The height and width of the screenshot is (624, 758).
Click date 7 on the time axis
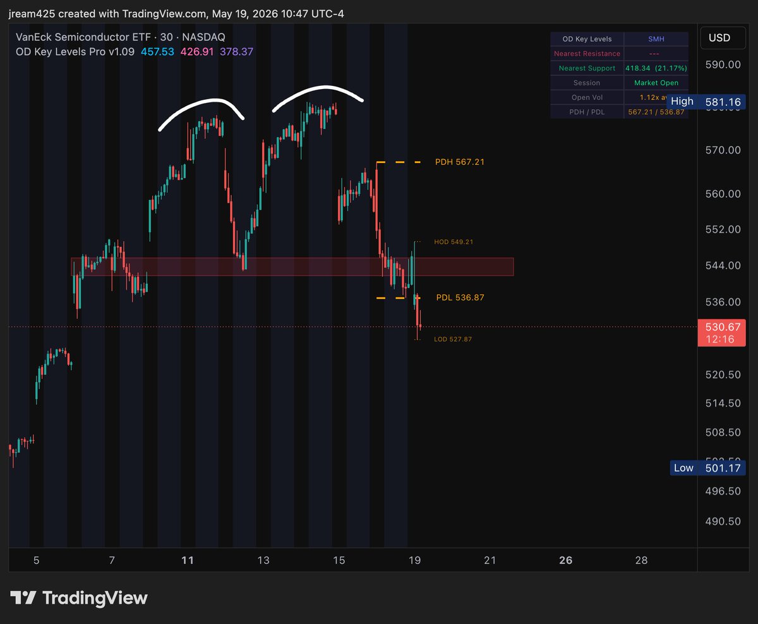pyautogui.click(x=112, y=560)
